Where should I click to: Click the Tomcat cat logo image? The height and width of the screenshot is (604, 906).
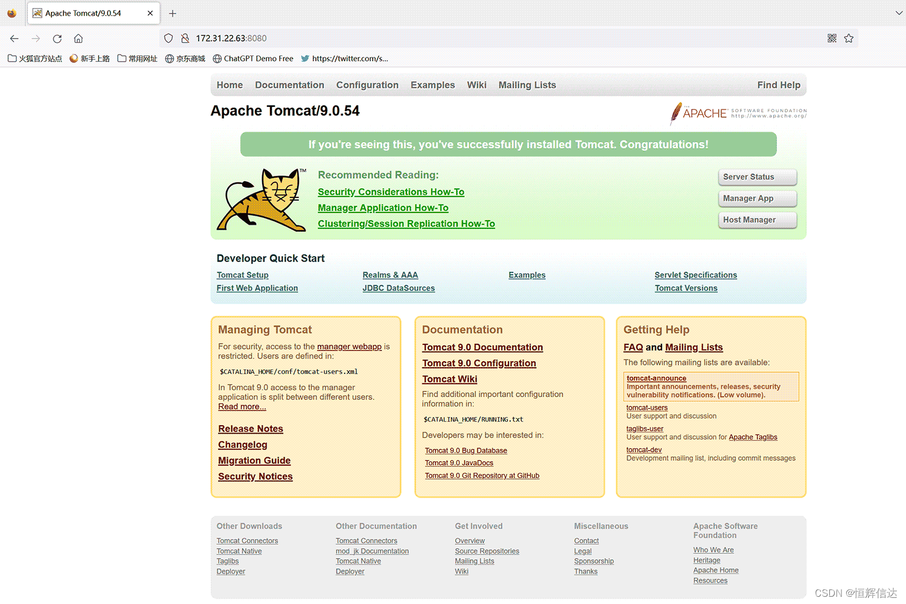262,200
